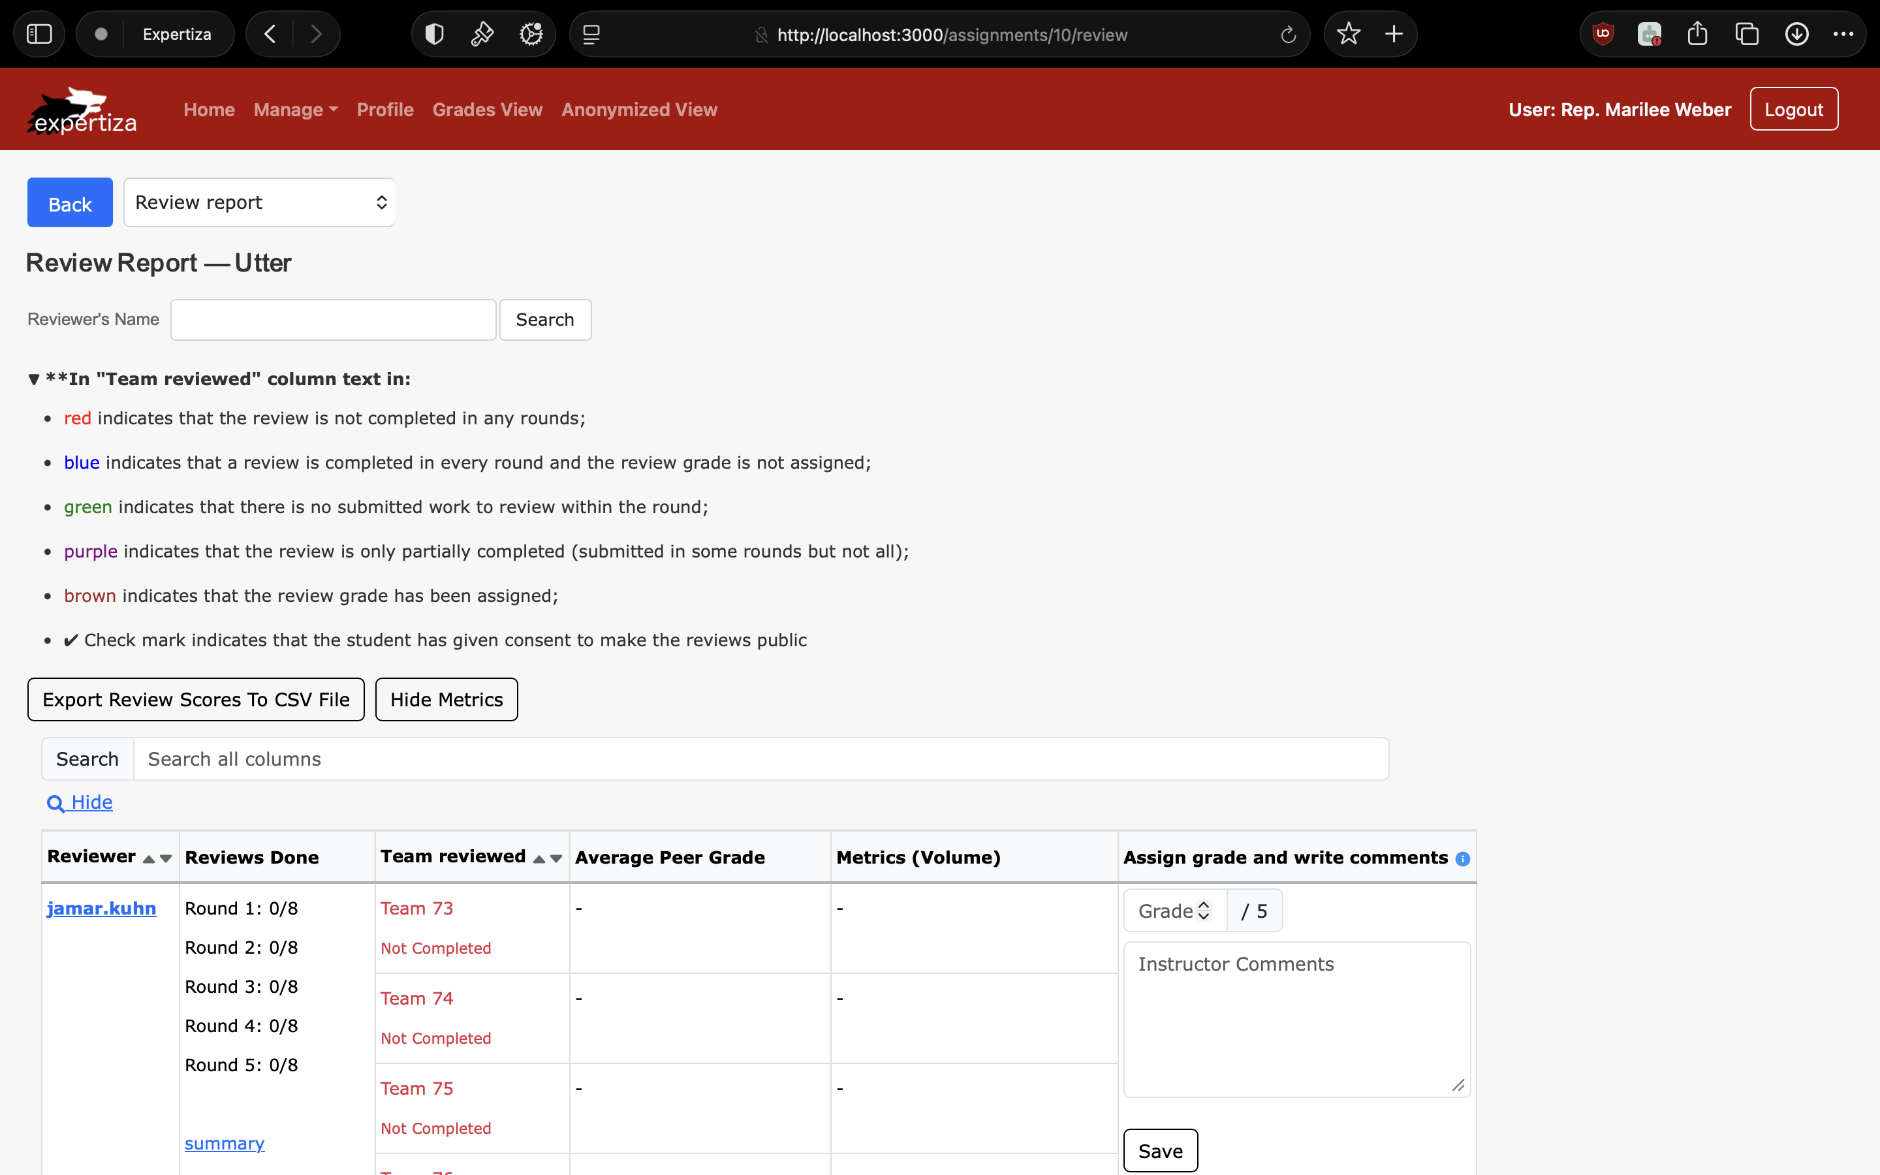Click Not Completed under Team 73
The width and height of the screenshot is (1880, 1175).
(x=436, y=948)
